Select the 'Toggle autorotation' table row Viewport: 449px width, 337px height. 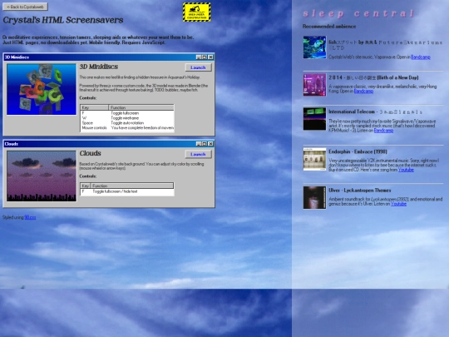pyautogui.click(x=127, y=123)
